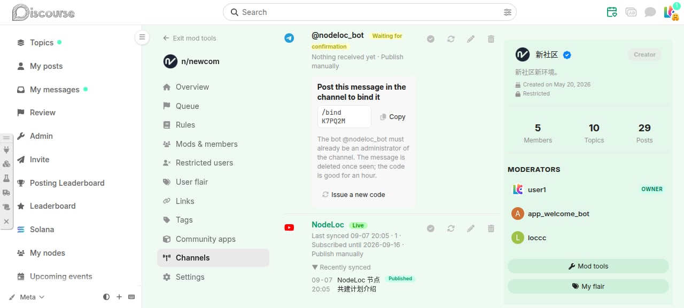Open Queue in mod tools menu

click(213, 106)
